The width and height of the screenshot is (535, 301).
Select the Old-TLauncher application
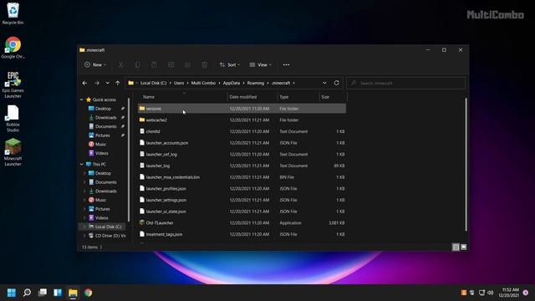(x=242, y=223)
